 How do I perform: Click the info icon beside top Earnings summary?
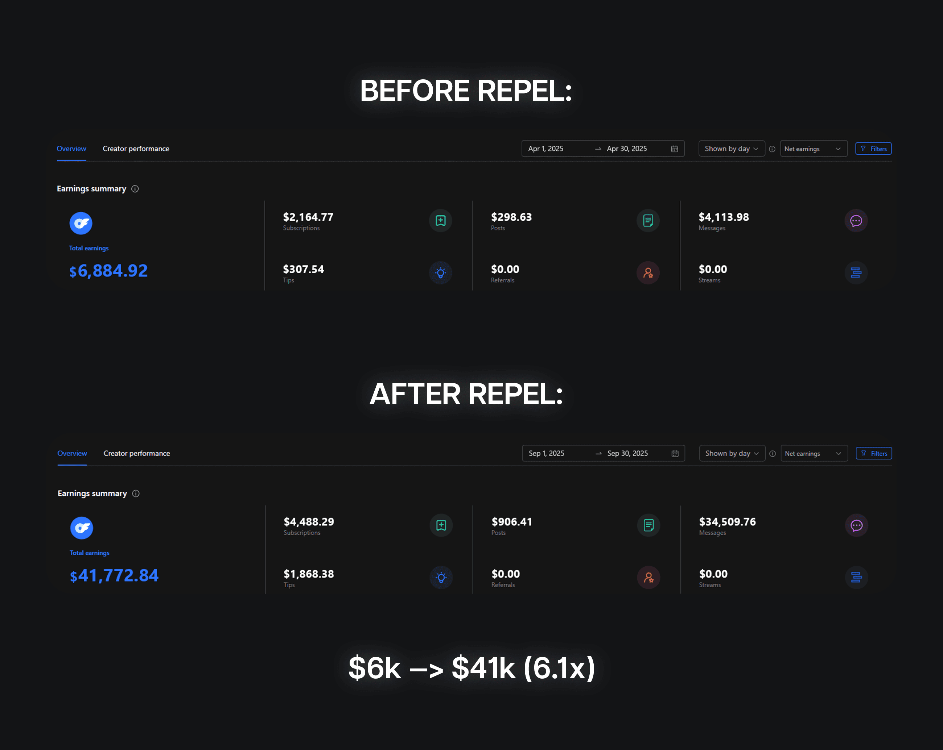135,189
